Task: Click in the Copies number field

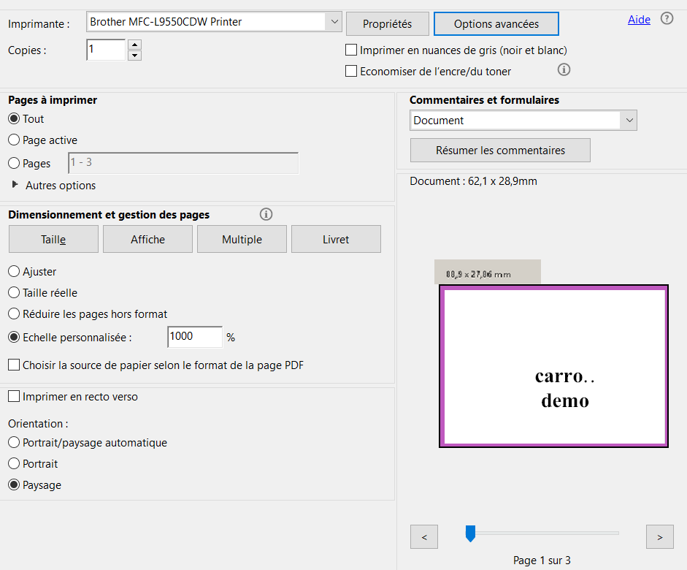Action: click(x=106, y=50)
